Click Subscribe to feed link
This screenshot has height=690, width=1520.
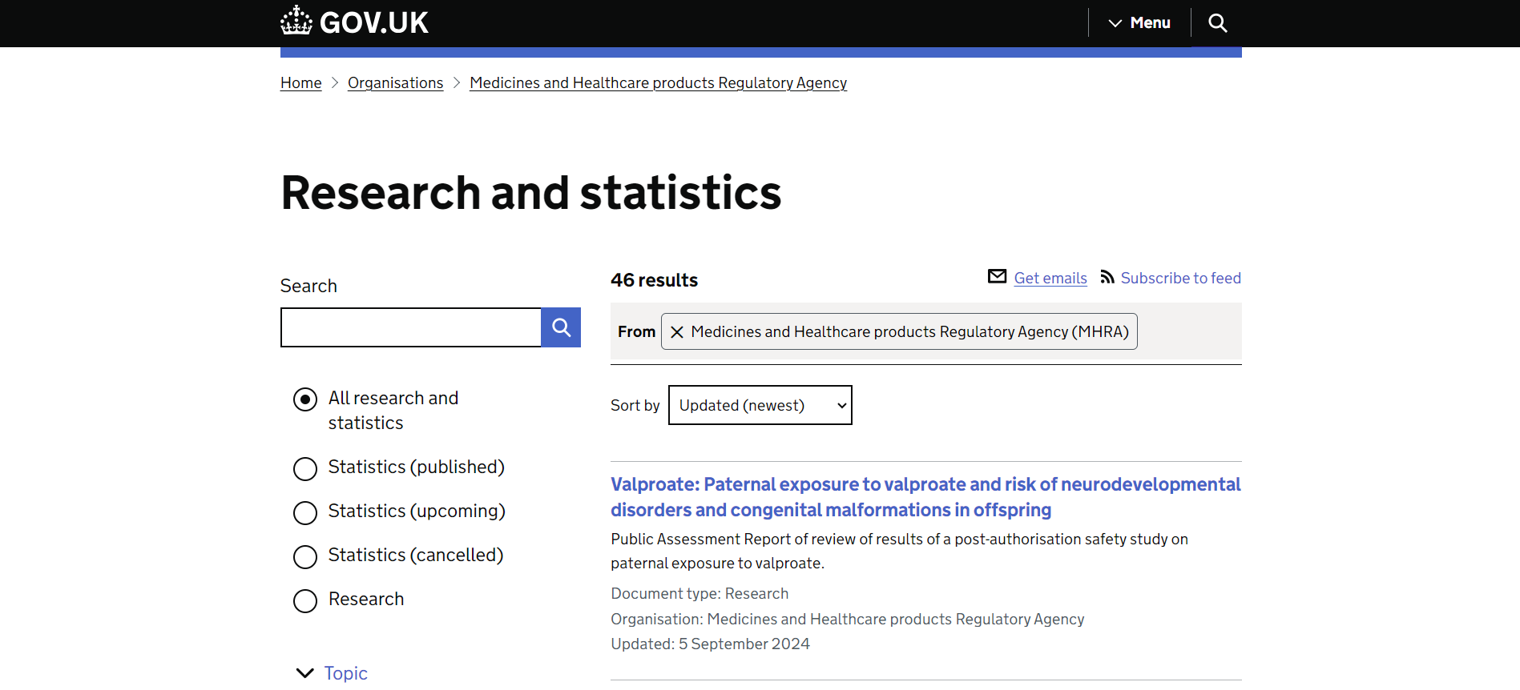point(1180,278)
